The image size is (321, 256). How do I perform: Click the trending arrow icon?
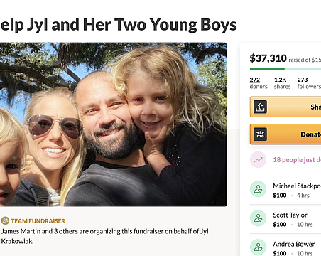click(258, 160)
